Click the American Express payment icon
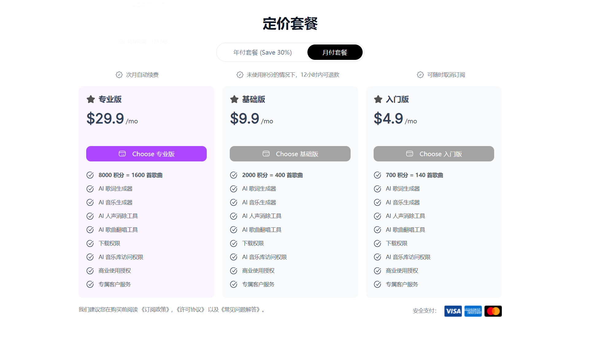The image size is (592, 340). click(473, 311)
